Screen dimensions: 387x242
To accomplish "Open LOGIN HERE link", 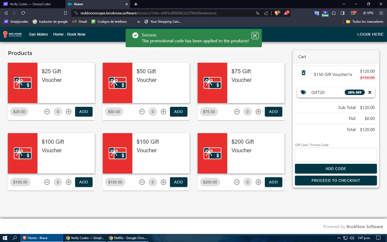I will (x=370, y=34).
